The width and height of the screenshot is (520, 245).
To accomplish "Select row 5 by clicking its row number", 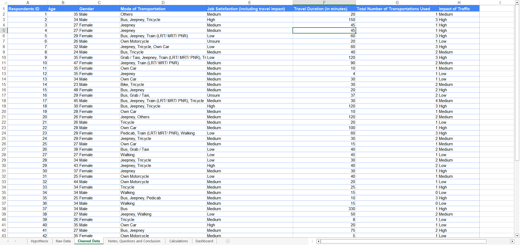I will 4,31.
